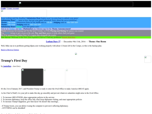Click the '- ANYTHING can be shredded!' line
Screen dimensions: 152x114
click(13, 108)
